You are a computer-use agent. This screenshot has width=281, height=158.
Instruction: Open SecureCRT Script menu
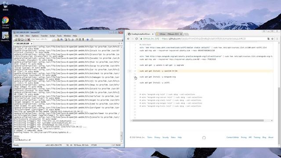coord(52,36)
